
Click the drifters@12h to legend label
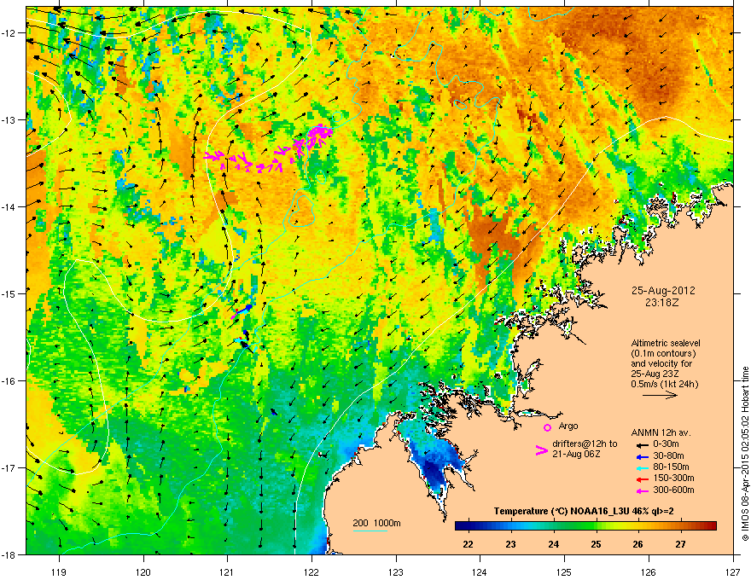click(x=585, y=444)
